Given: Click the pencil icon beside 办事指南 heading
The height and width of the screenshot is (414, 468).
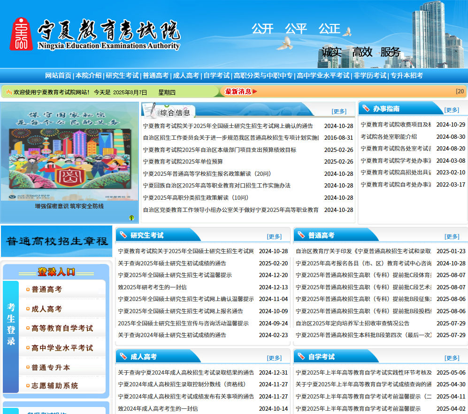Looking at the screenshot, I should point(366,109).
